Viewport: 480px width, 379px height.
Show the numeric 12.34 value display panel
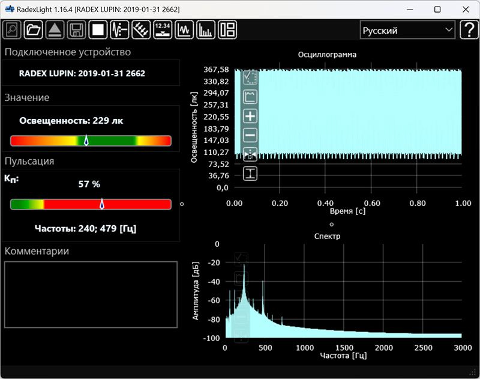pyautogui.click(x=163, y=29)
